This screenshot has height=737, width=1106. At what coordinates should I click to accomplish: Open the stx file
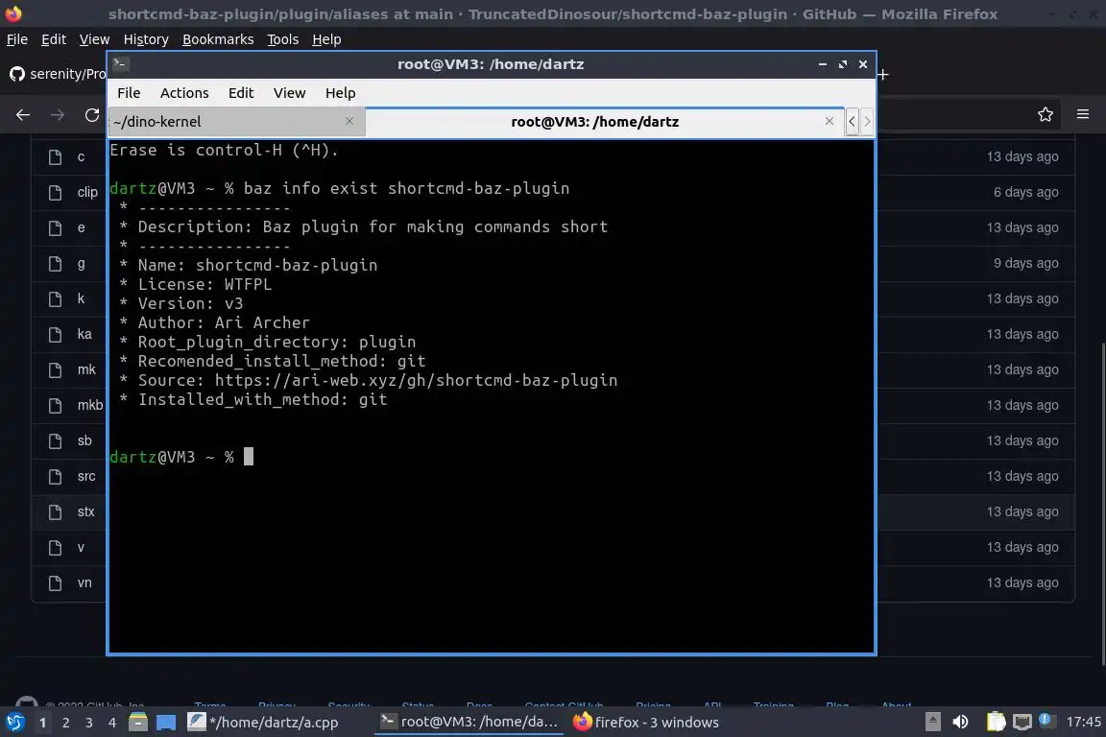(x=86, y=511)
